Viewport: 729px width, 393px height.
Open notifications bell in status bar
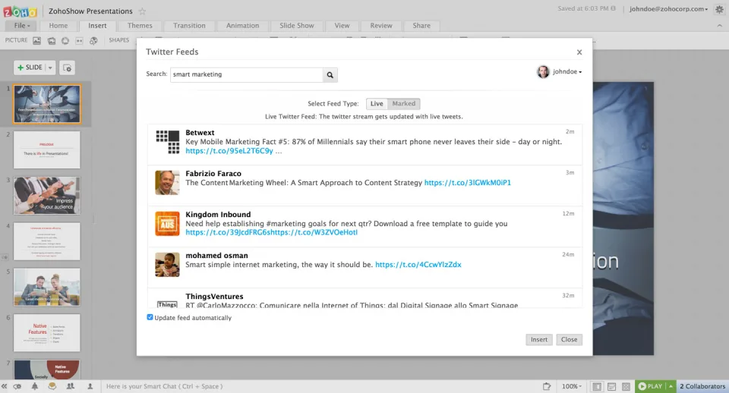pos(35,386)
